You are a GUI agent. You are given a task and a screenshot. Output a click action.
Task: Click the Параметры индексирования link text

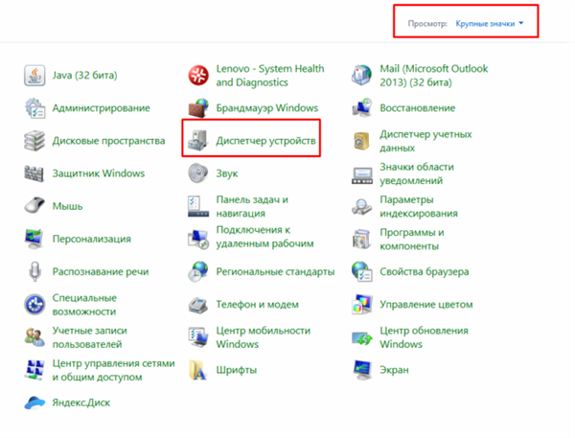(419, 206)
